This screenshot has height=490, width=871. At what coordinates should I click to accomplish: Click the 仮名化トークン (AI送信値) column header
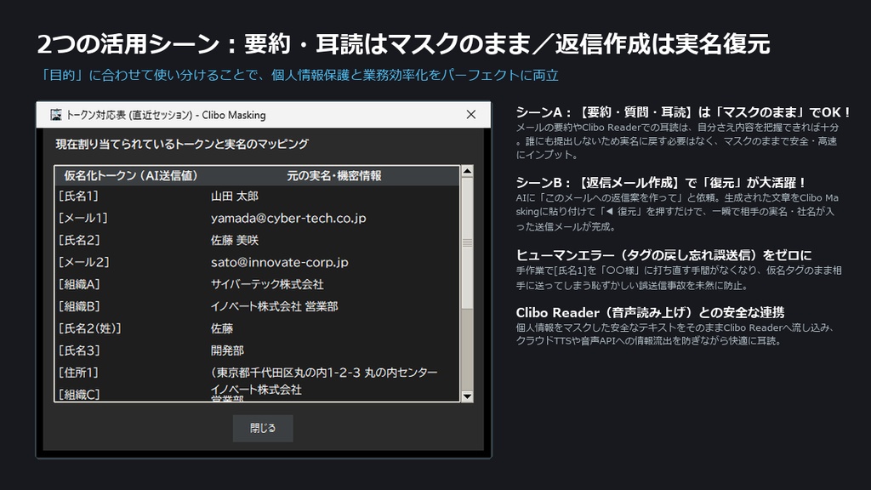pyautogui.click(x=131, y=175)
